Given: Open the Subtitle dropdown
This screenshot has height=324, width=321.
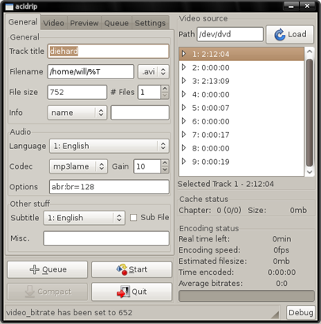Looking at the screenshot, I should pos(84,218).
